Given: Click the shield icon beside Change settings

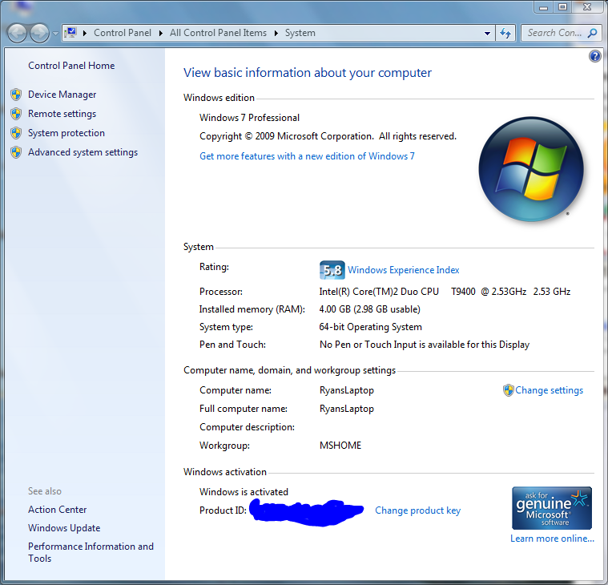Looking at the screenshot, I should 509,390.
